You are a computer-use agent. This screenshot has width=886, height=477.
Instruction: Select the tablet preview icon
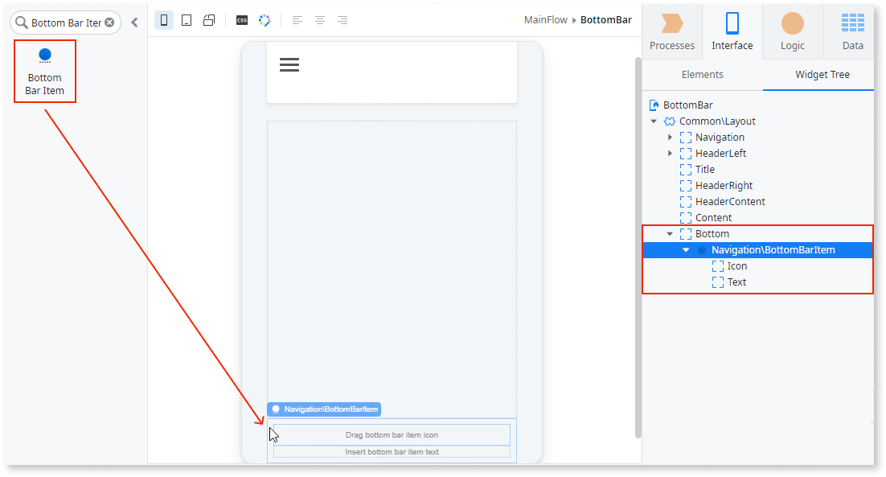[x=187, y=22]
